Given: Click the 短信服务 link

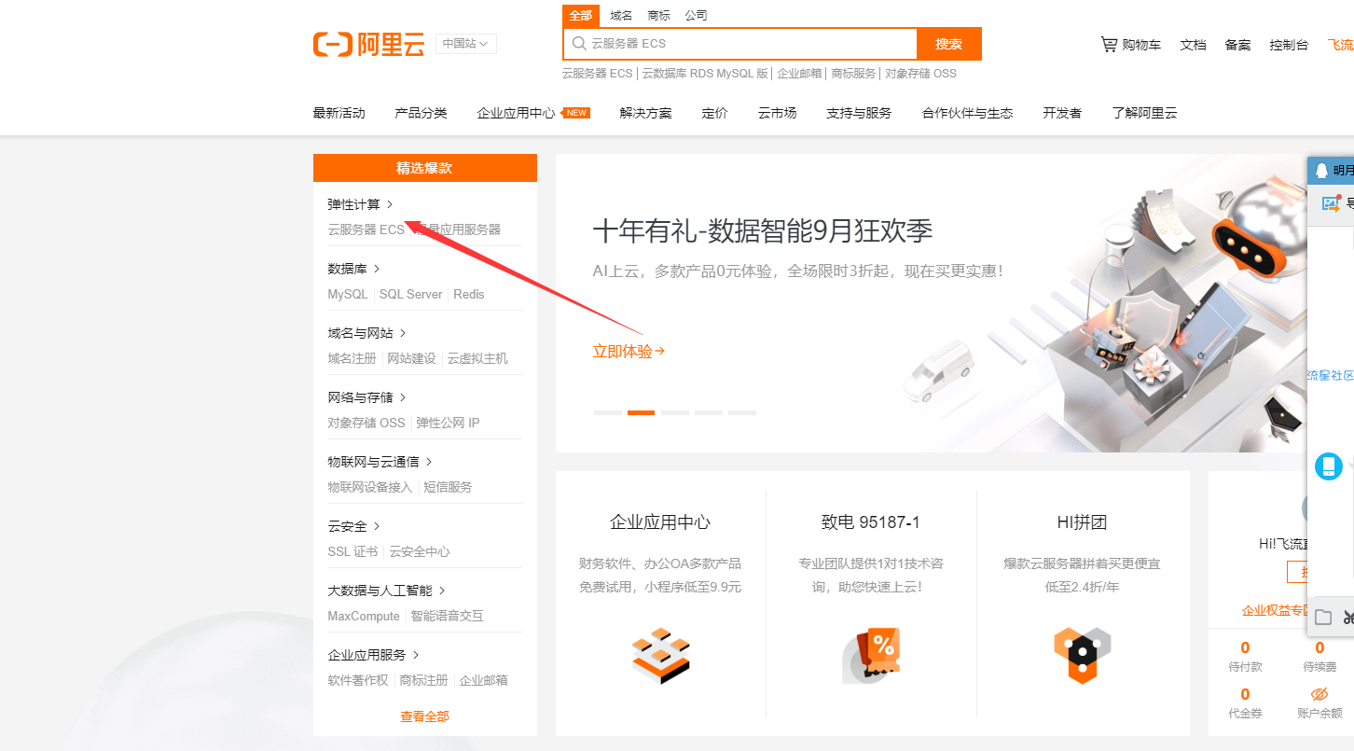Looking at the screenshot, I should [x=448, y=487].
